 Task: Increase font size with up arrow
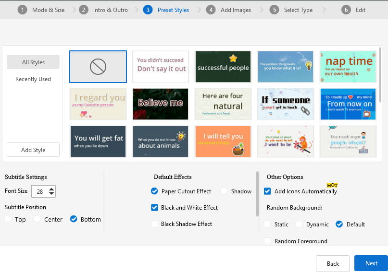point(51,189)
